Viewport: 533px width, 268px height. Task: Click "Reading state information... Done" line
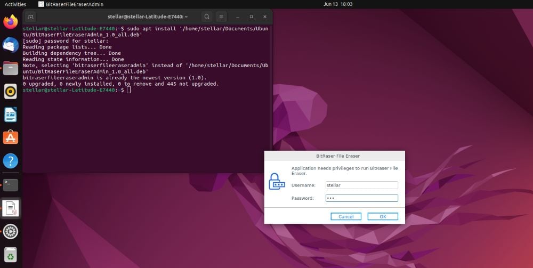73,59
